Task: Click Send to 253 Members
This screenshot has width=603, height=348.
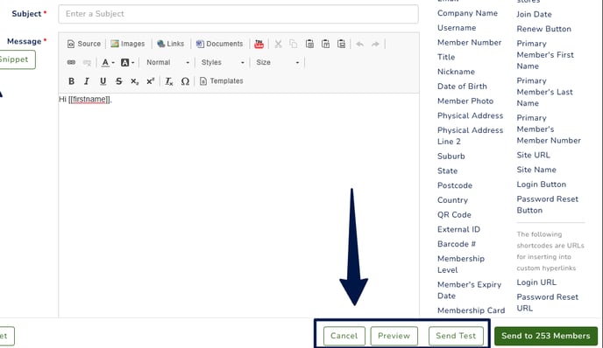Action: [546, 336]
